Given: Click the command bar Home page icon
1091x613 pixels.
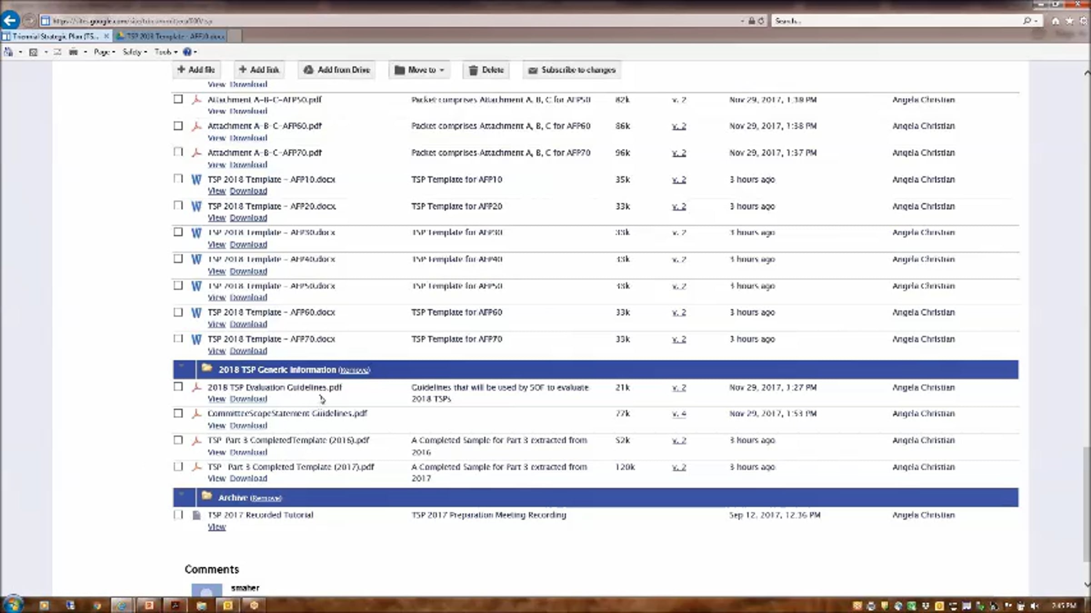Looking at the screenshot, I should 8,52.
